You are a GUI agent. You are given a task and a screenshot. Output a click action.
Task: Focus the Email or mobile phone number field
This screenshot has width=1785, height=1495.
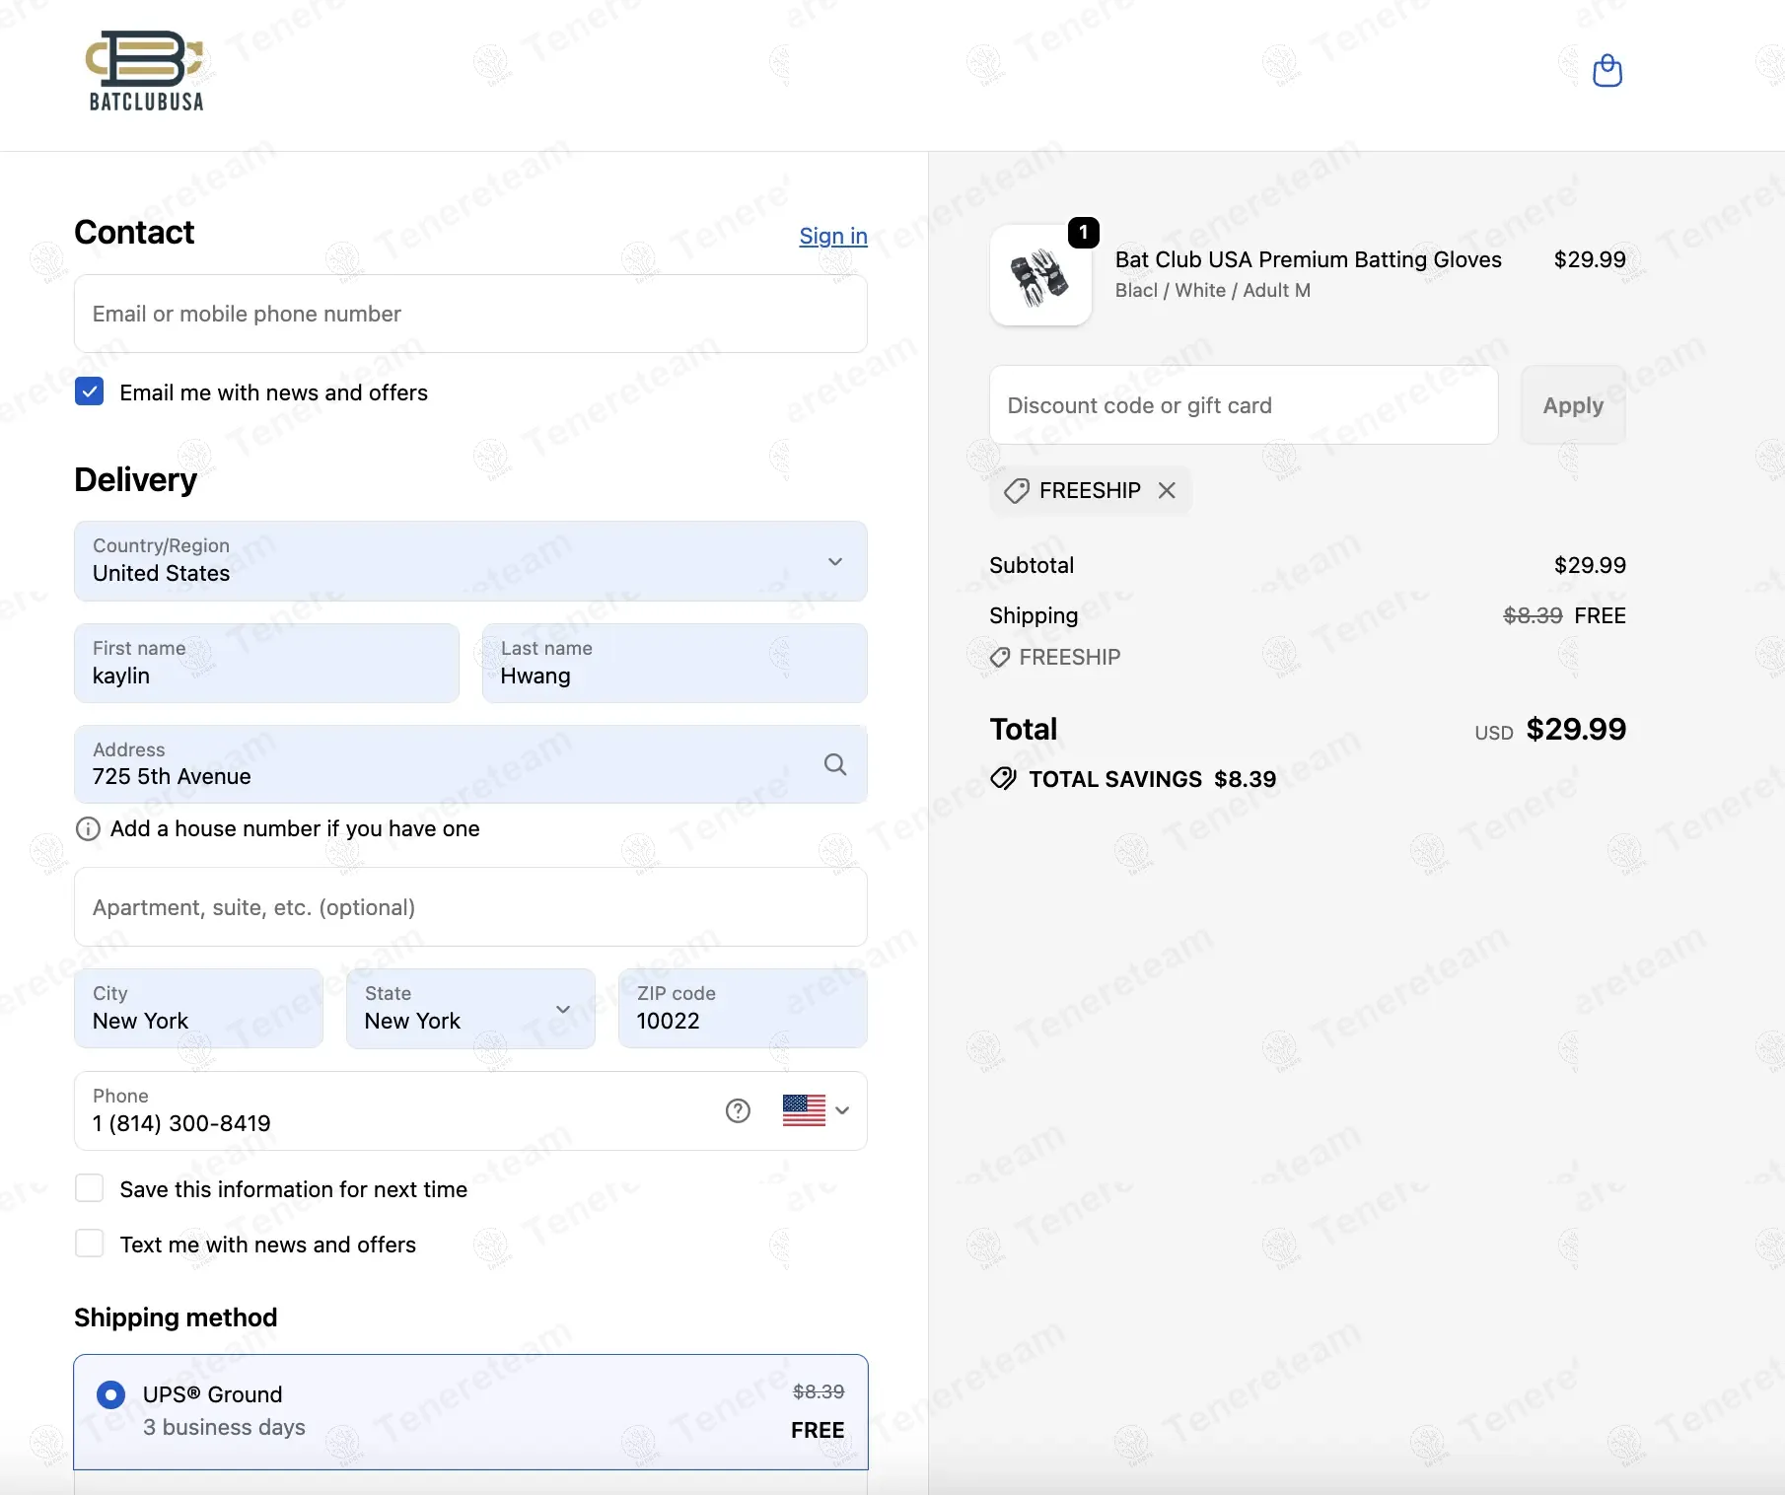tap(470, 314)
